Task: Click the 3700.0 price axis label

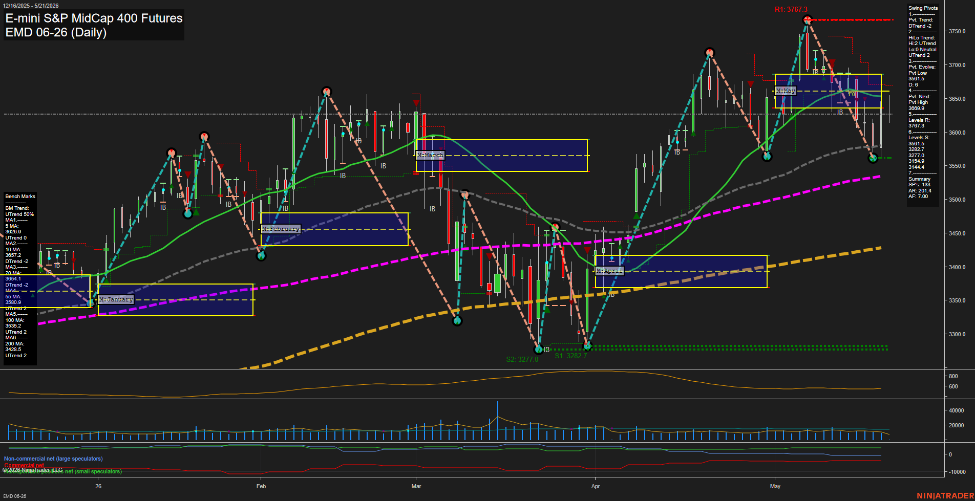Action: tap(957, 65)
